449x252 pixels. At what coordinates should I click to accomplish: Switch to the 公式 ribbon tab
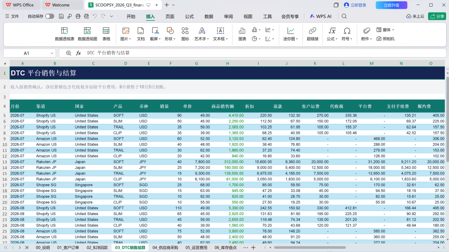pyautogui.click(x=189, y=17)
